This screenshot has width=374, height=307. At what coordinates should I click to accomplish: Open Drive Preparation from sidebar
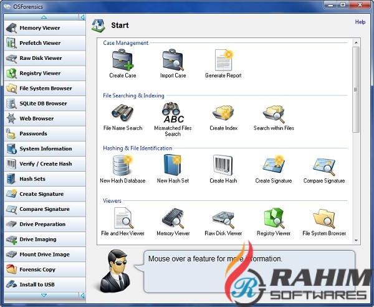click(x=45, y=224)
